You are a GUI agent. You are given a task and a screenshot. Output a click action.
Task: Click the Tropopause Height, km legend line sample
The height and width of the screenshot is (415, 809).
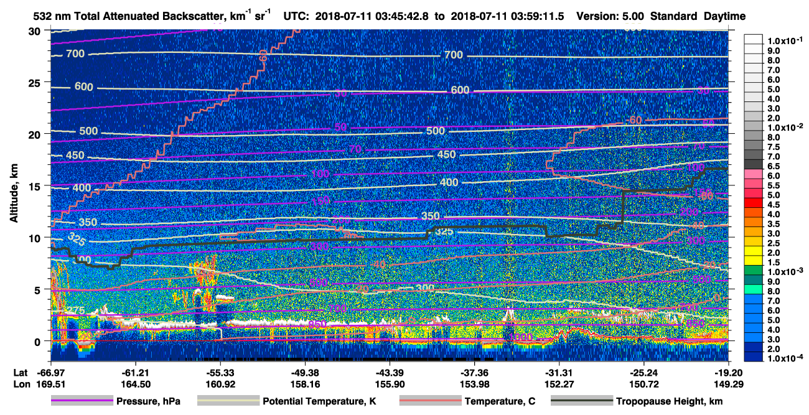point(582,401)
